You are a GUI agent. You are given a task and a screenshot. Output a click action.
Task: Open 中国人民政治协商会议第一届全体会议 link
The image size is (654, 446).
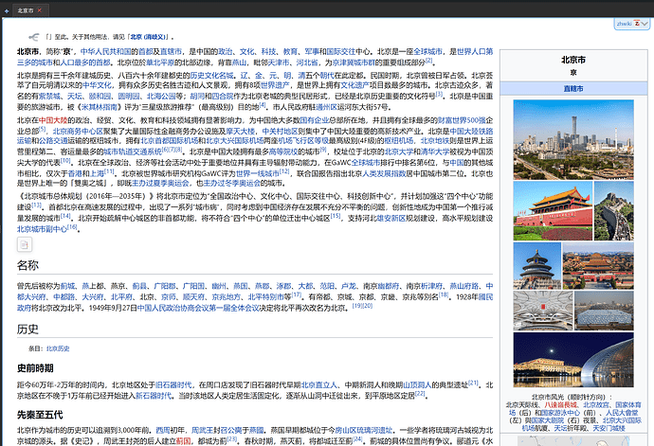[x=198, y=308]
